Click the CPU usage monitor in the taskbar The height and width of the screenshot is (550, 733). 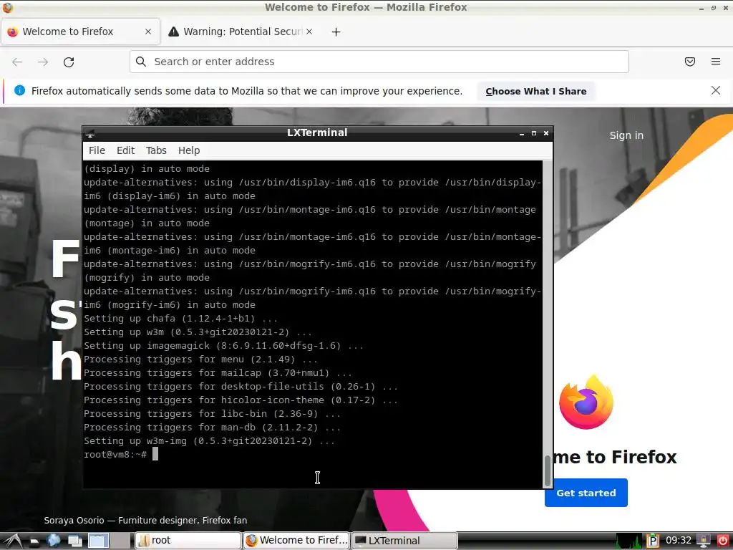pyautogui.click(x=629, y=541)
